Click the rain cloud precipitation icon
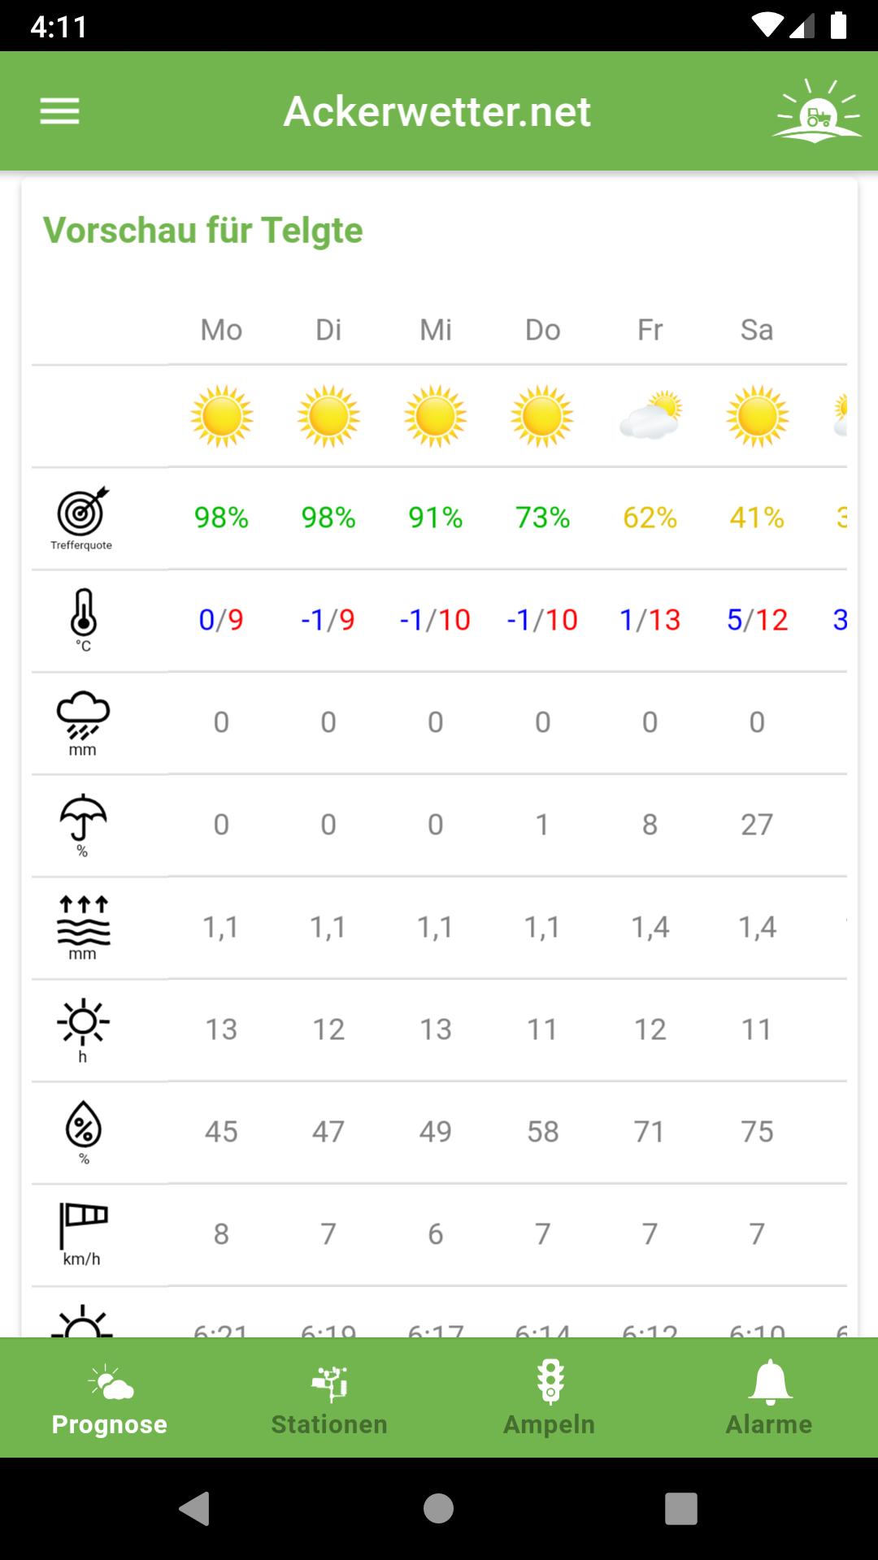Image resolution: width=878 pixels, height=1560 pixels. 83,716
